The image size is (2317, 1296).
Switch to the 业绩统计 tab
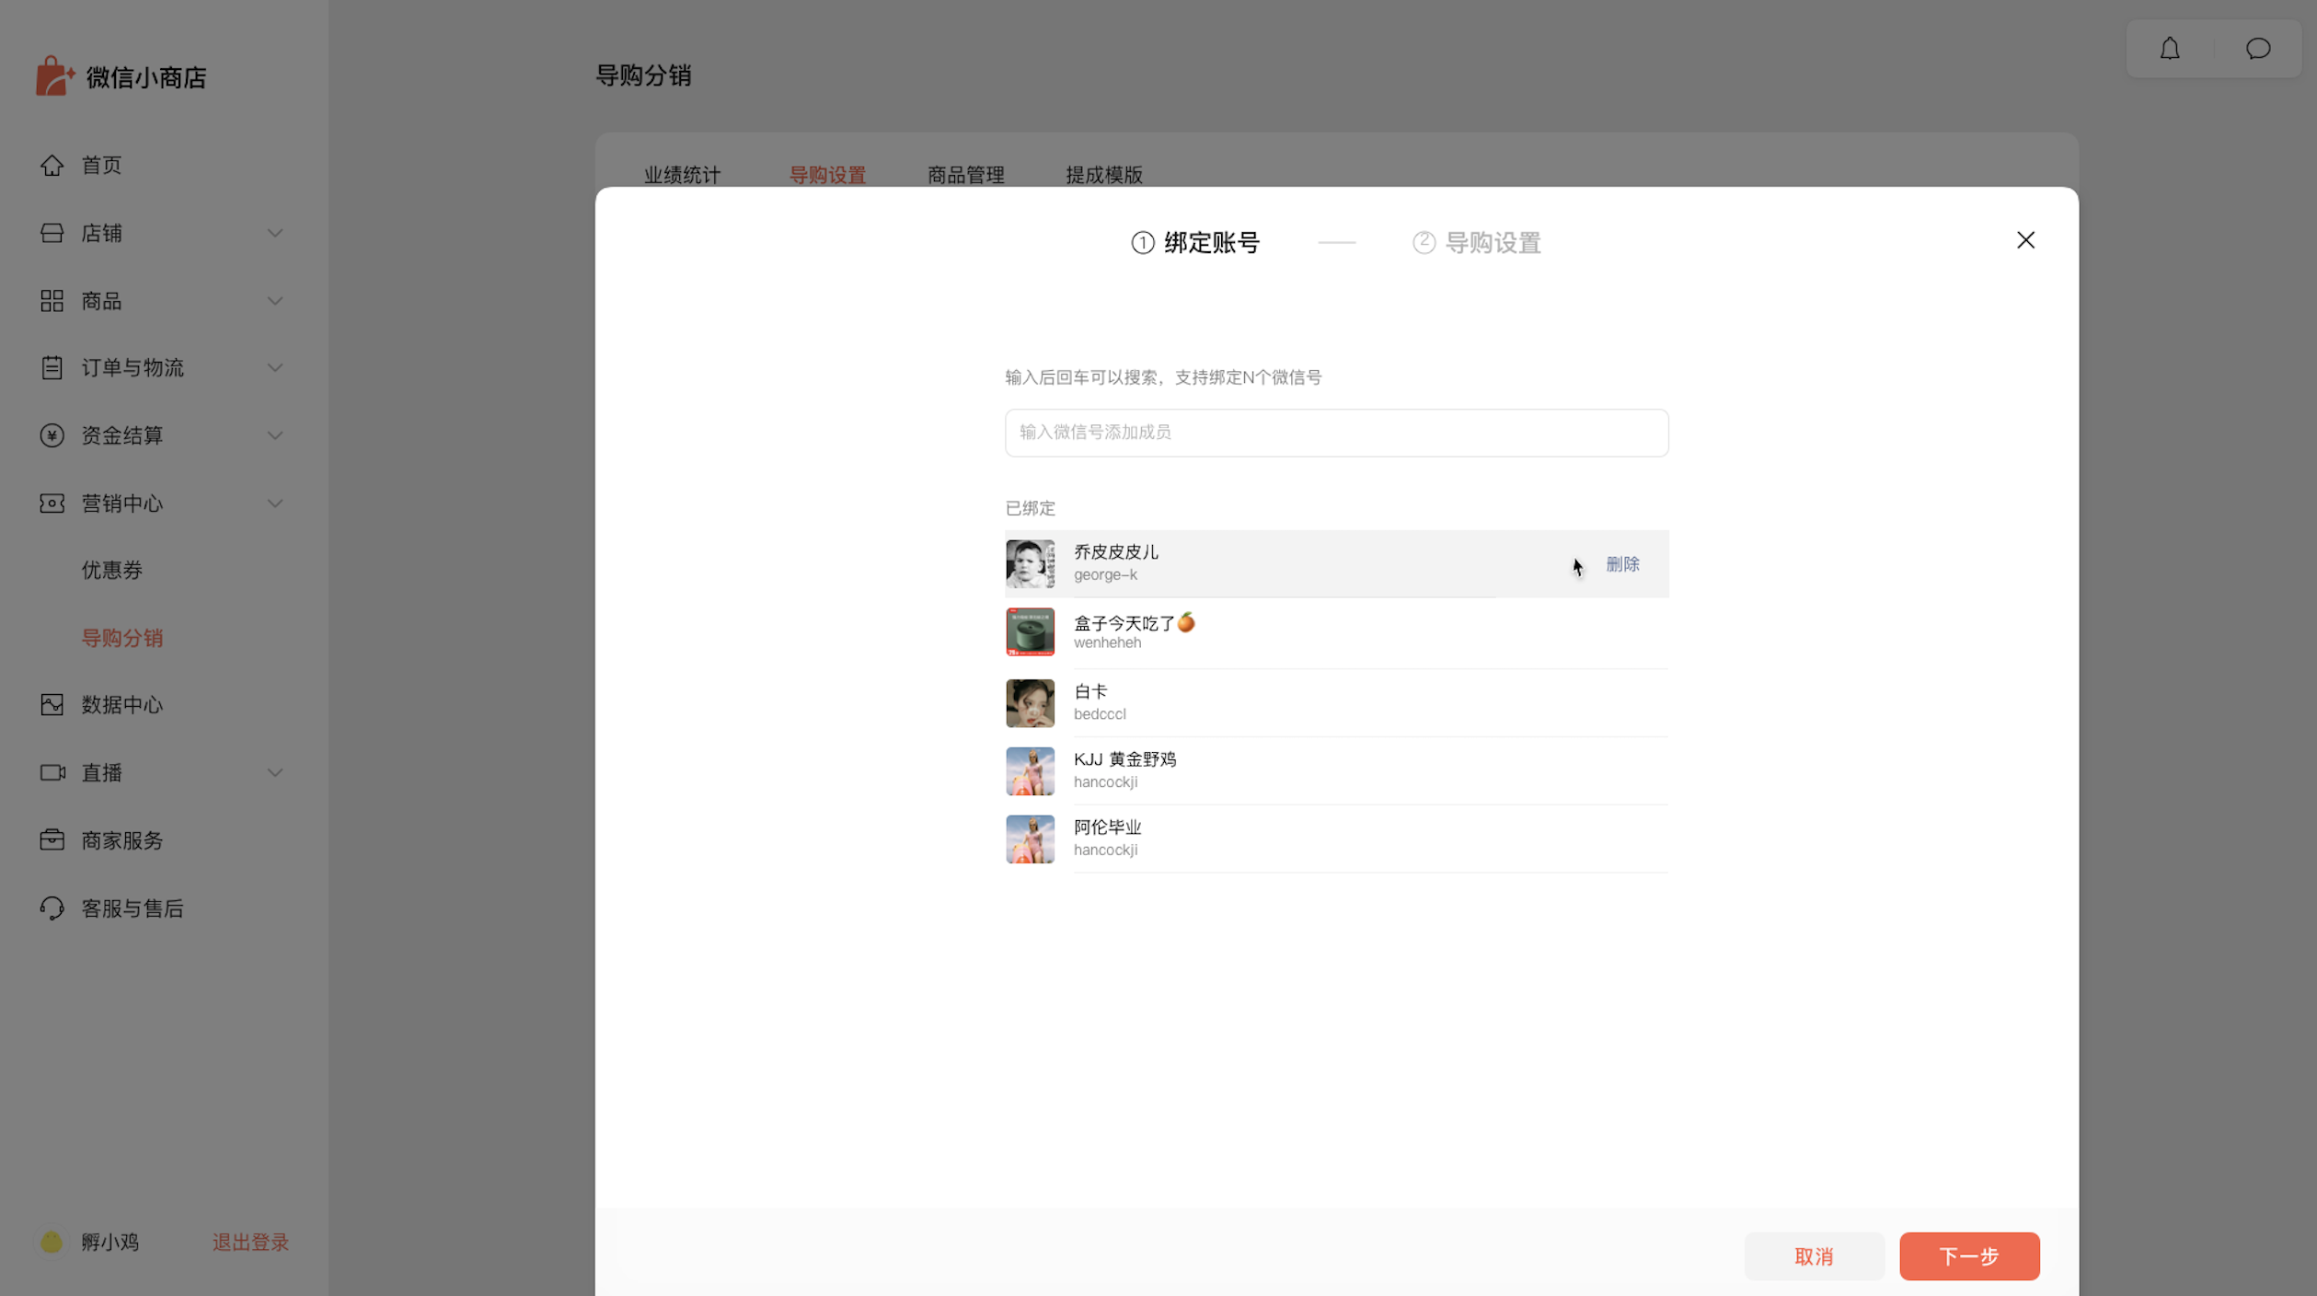[x=682, y=174]
